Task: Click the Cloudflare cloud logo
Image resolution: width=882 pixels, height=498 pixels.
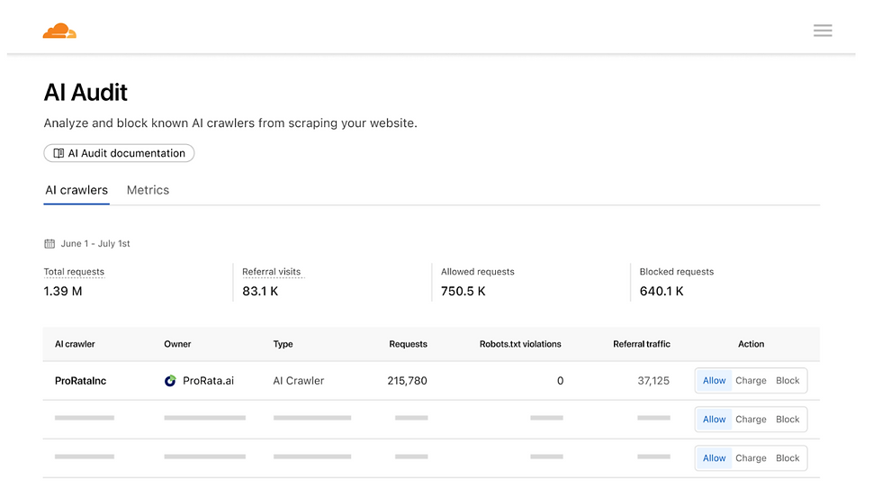Action: click(x=59, y=31)
